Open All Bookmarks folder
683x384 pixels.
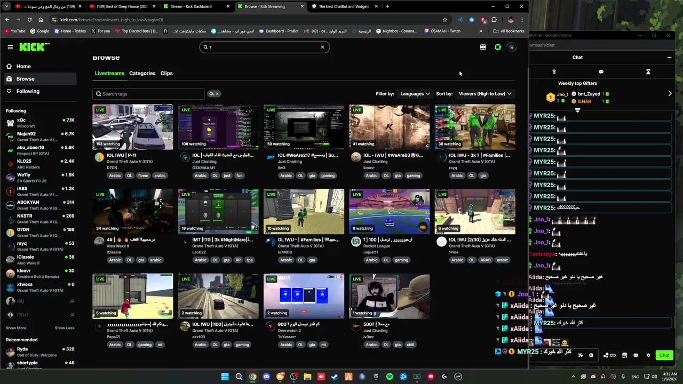pyautogui.click(x=509, y=31)
